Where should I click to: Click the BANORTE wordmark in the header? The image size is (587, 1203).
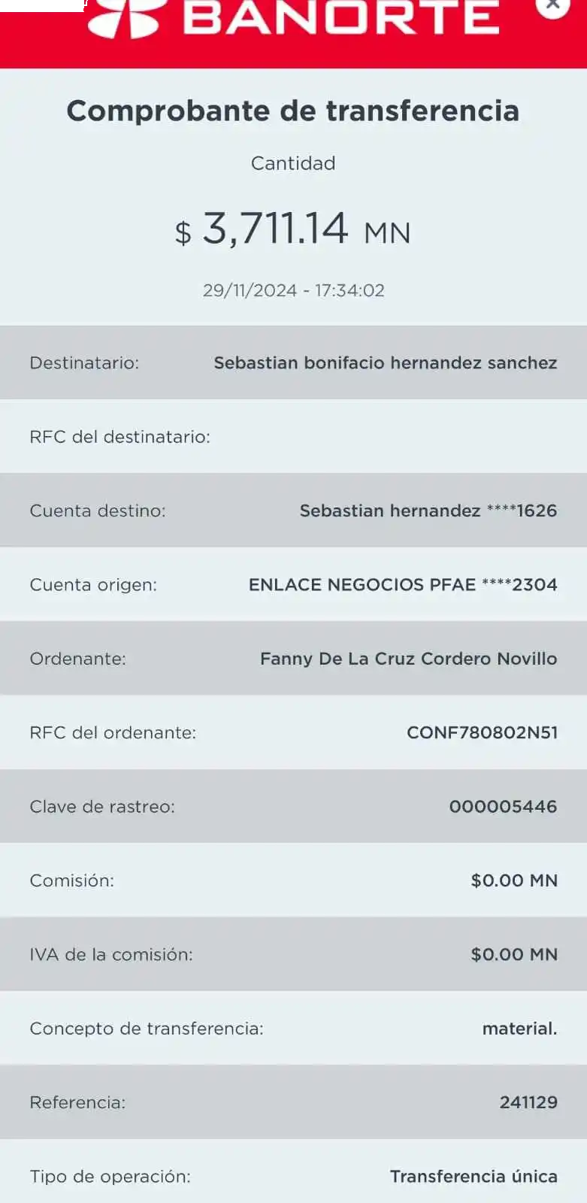pos(341,17)
